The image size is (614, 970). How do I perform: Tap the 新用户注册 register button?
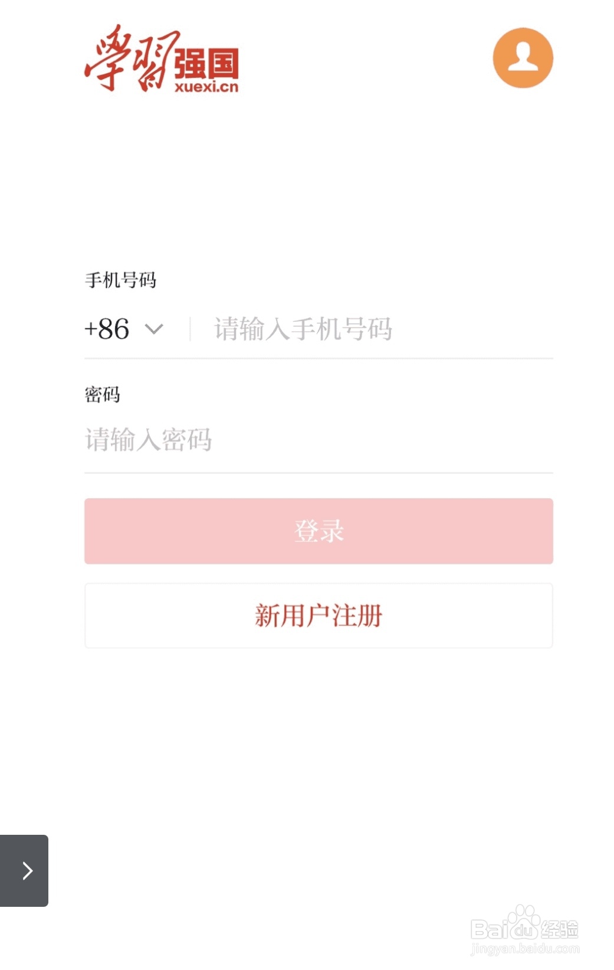319,615
